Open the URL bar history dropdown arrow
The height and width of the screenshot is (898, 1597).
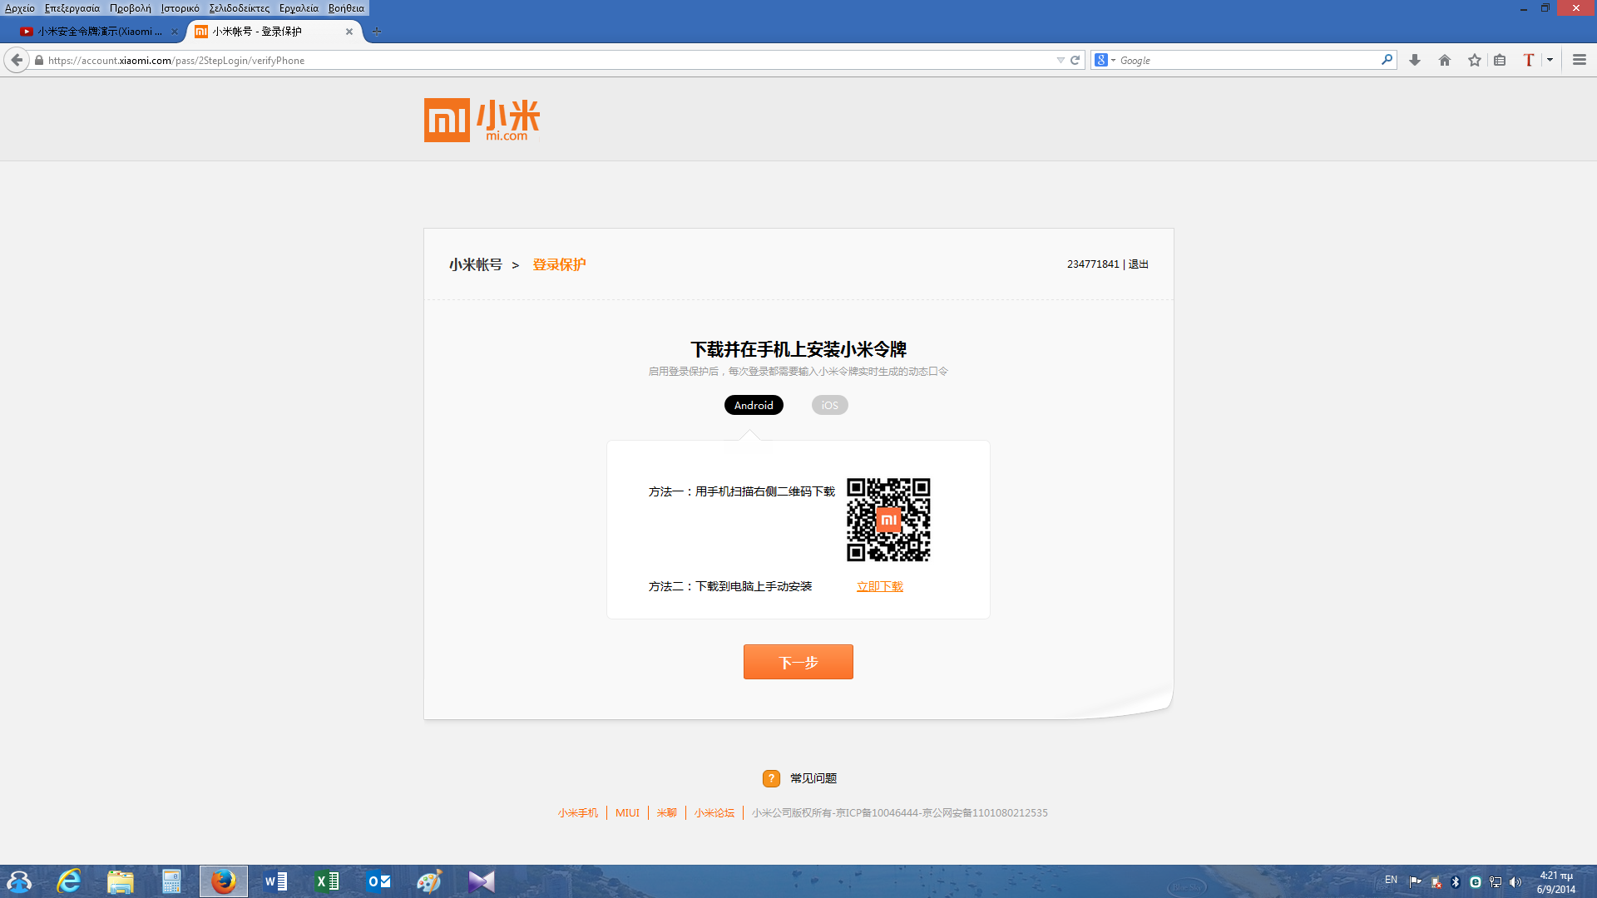pyautogui.click(x=1061, y=60)
